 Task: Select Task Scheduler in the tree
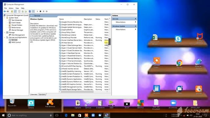click(x=15, y=20)
